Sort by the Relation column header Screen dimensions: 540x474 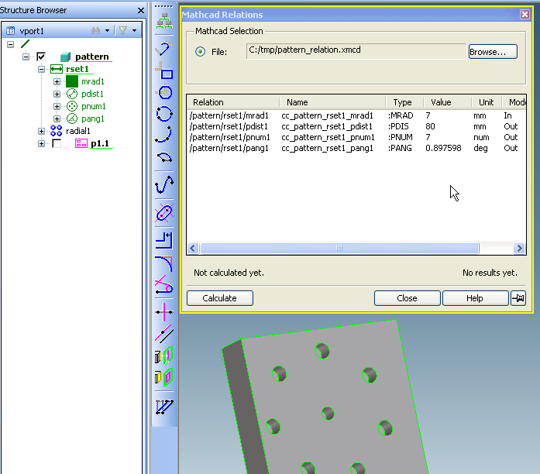click(233, 102)
